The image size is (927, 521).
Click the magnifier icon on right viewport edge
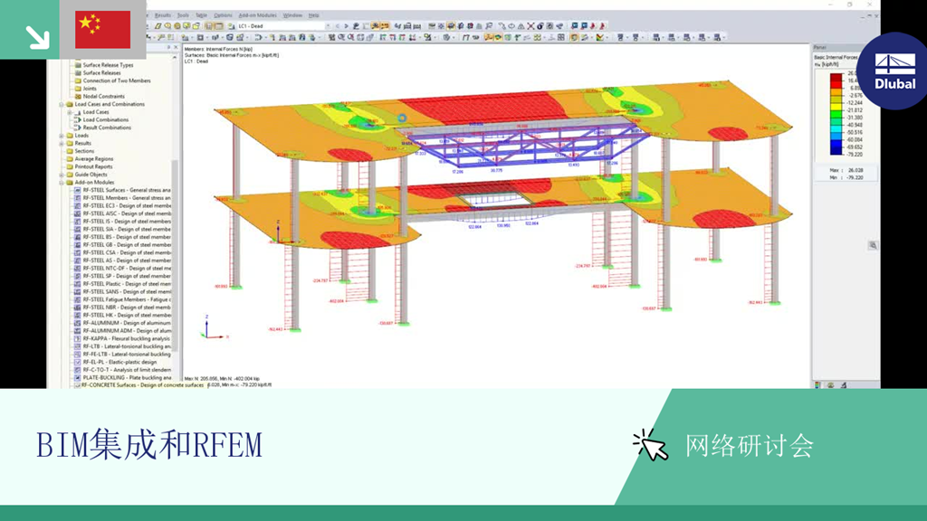[873, 245]
